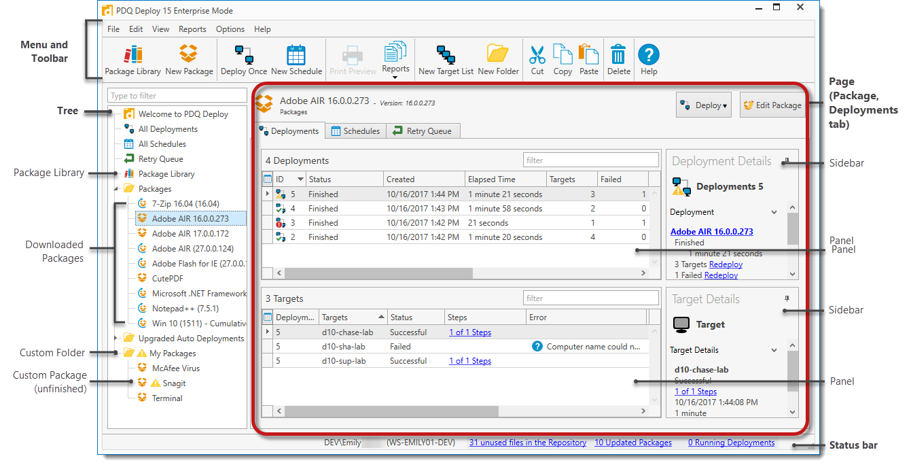
Task: Collapse the Deployment section chevron in sidebar
Action: pyautogui.click(x=774, y=212)
